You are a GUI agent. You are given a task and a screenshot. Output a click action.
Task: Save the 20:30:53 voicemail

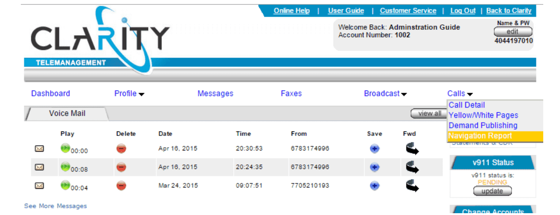375,149
